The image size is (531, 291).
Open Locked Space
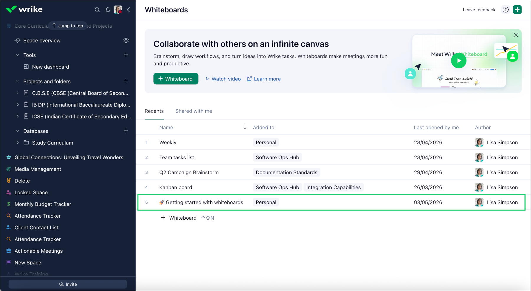coord(31,193)
